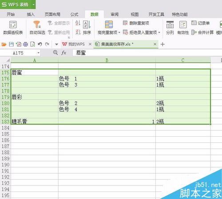Sort descending with the Z-A icon

pyautogui.click(x=78, y=32)
